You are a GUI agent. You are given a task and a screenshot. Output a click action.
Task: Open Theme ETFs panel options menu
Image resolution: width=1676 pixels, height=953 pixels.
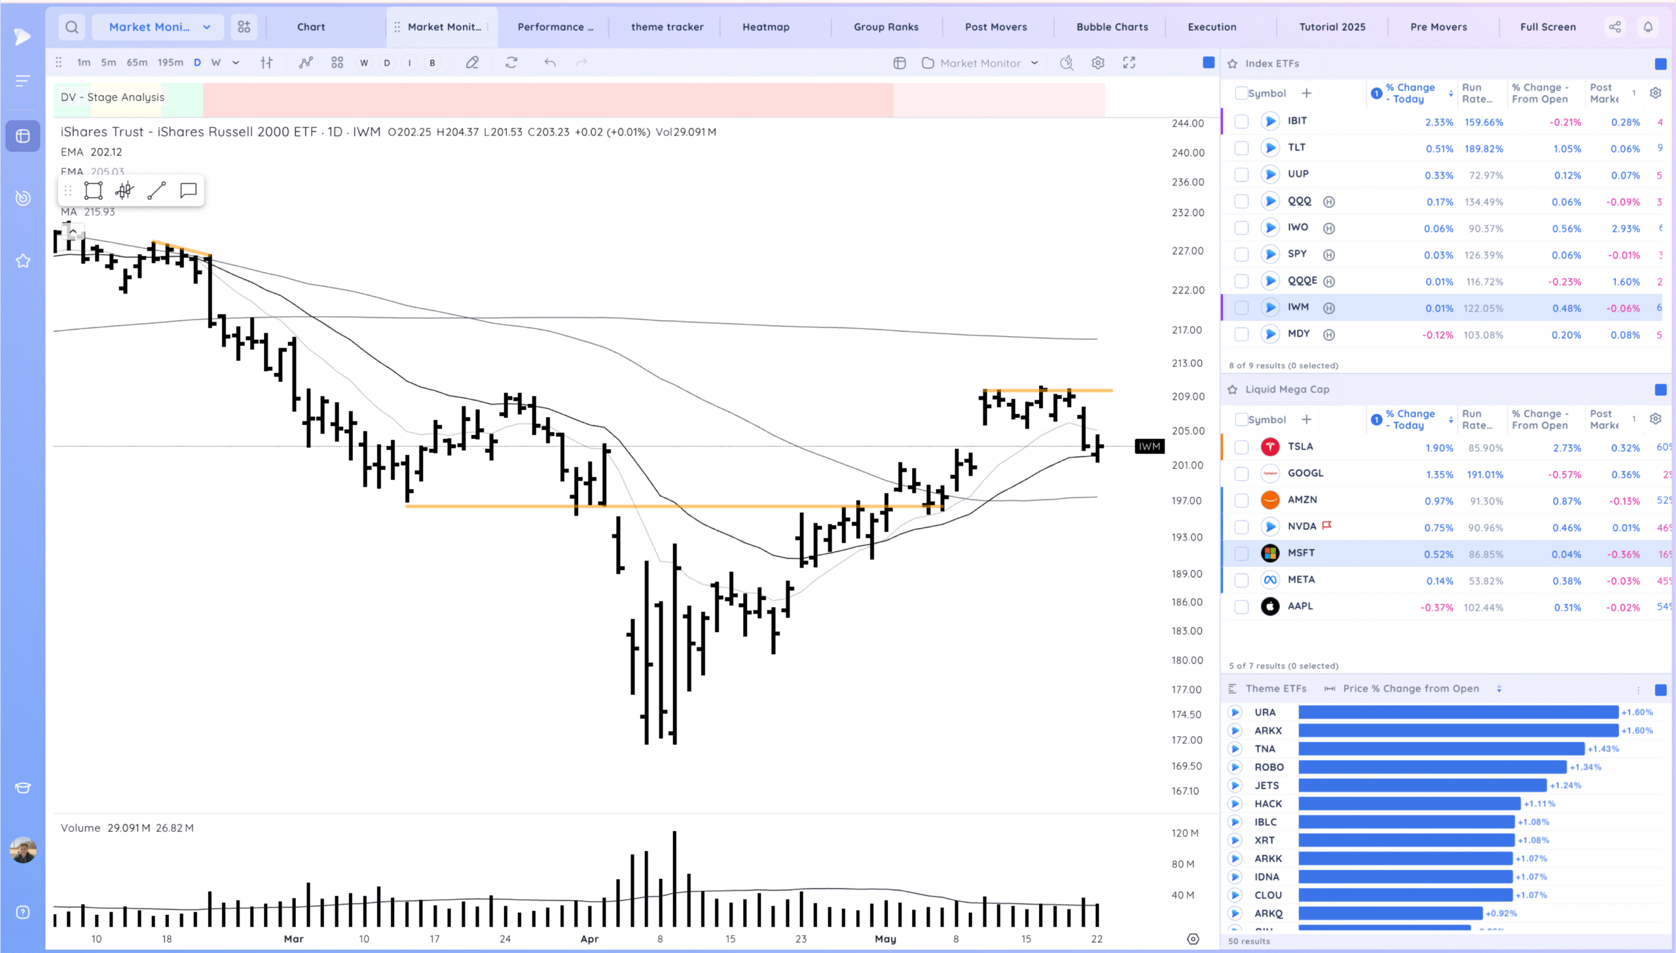[1639, 690]
